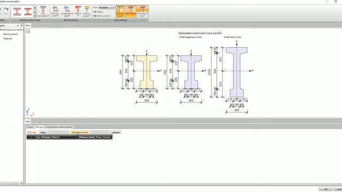
Task: Toggle Edges labels display
Action: 98,12
